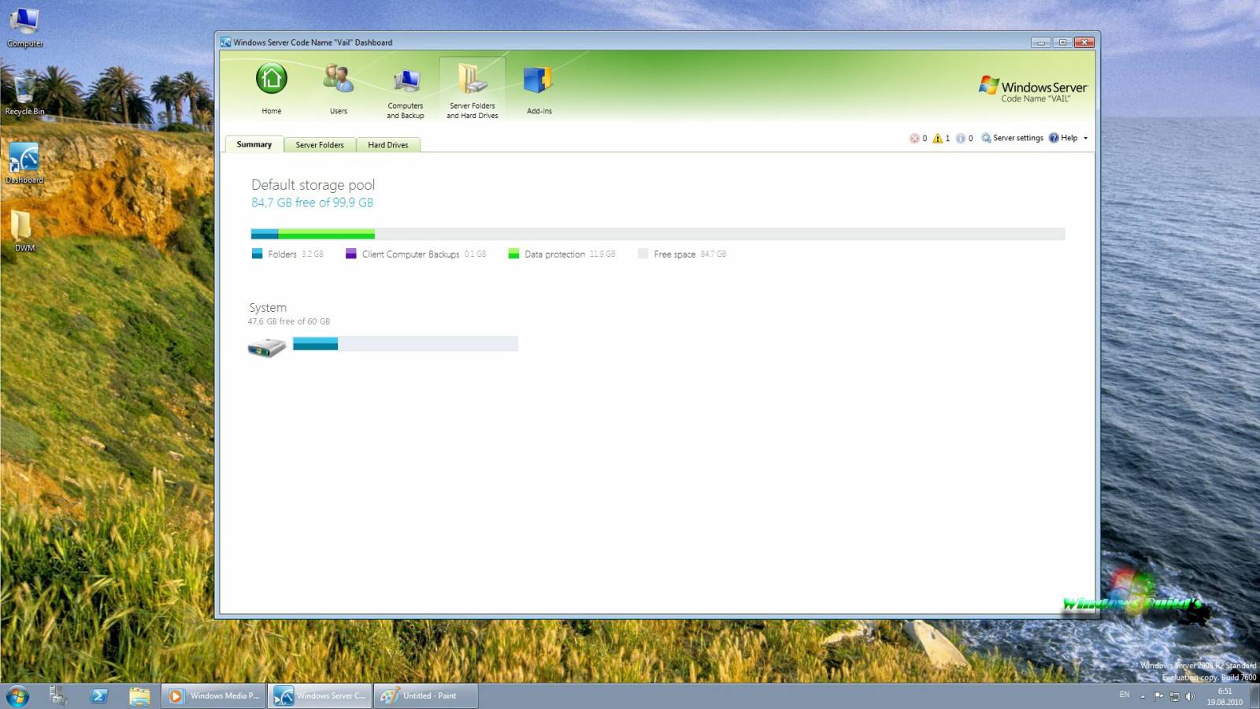Select Server Folders and Hard Drives section
1260x709 pixels.
[472, 88]
